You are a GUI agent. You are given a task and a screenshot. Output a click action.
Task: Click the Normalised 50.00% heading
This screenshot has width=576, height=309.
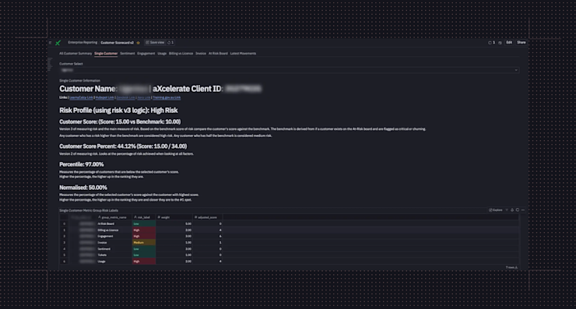tap(83, 188)
